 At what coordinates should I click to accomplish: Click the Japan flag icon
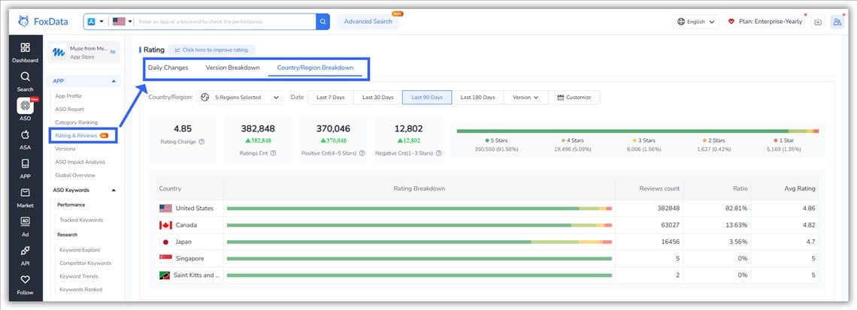(x=165, y=242)
